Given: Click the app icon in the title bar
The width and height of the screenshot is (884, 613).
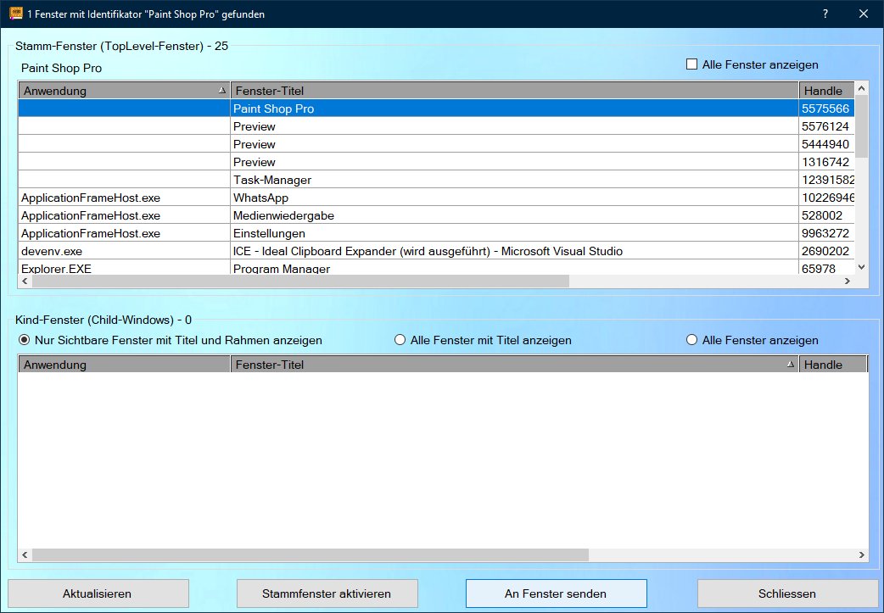Looking at the screenshot, I should click(16, 14).
